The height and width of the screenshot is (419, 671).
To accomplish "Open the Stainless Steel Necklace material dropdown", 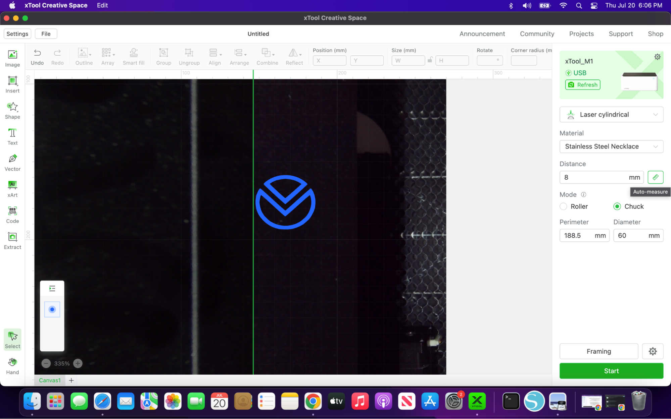I will click(611, 146).
